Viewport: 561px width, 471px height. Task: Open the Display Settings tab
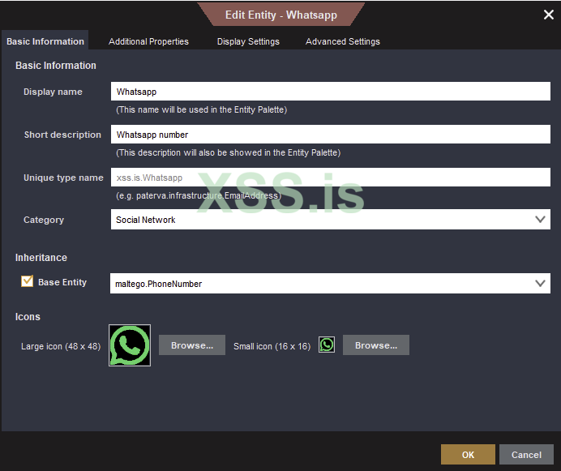coord(248,41)
